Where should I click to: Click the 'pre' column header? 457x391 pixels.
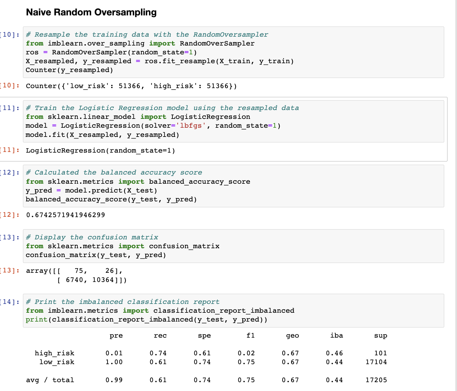pos(116,336)
